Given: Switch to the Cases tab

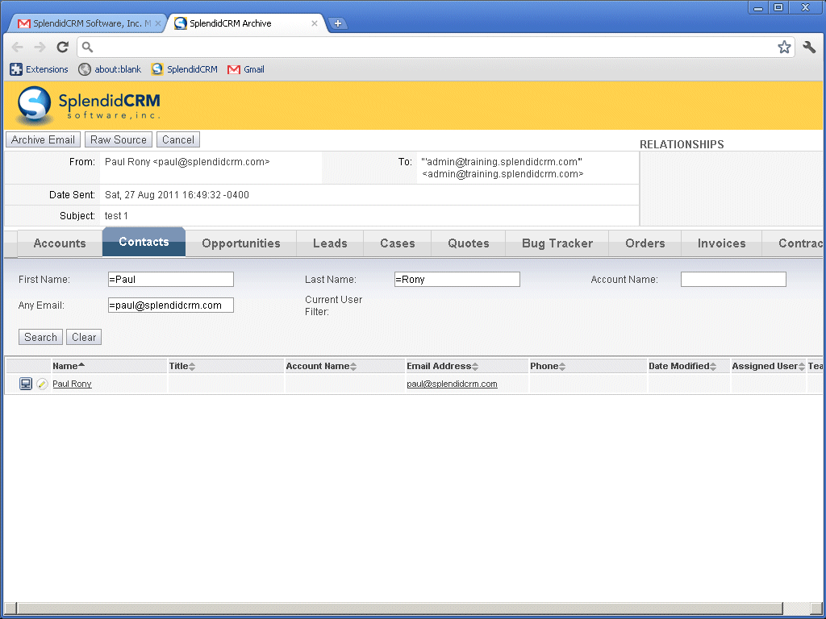Looking at the screenshot, I should pyautogui.click(x=397, y=243).
